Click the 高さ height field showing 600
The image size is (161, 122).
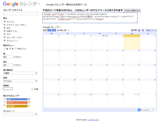tap(8, 65)
